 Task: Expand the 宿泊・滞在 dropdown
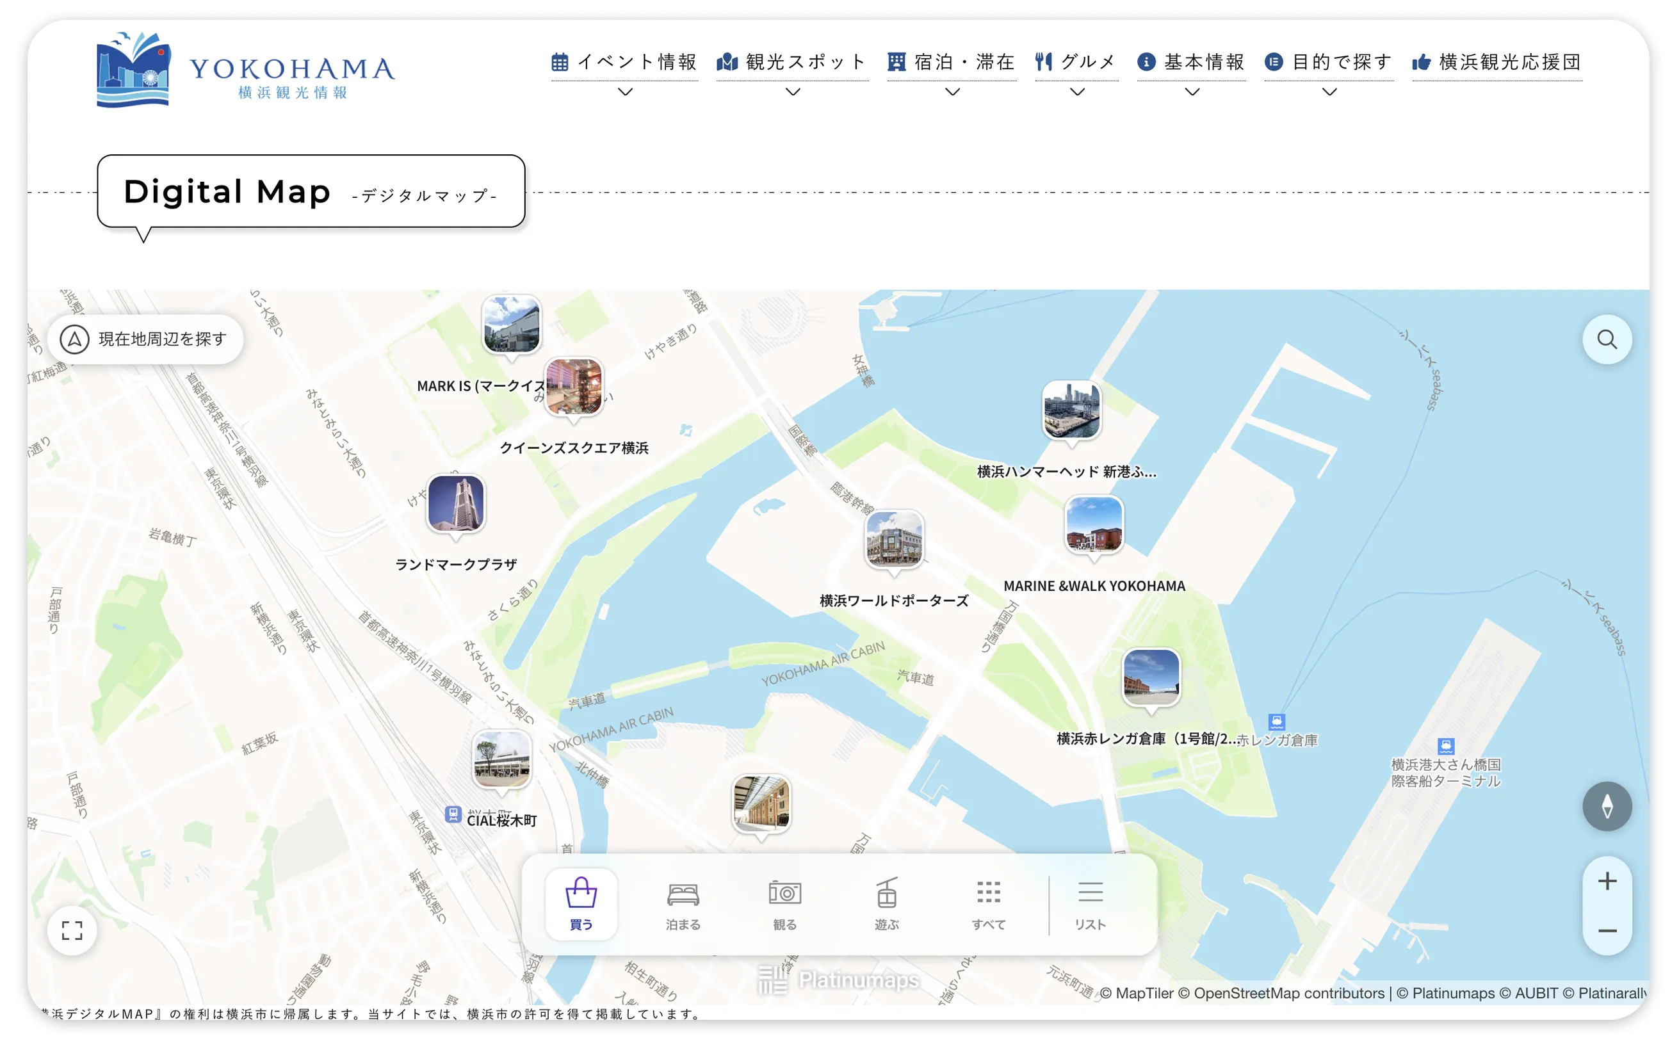[x=952, y=62]
